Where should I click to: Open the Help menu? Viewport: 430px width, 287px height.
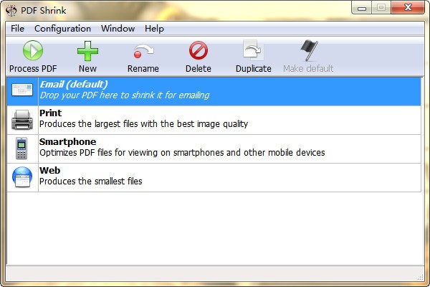point(154,29)
